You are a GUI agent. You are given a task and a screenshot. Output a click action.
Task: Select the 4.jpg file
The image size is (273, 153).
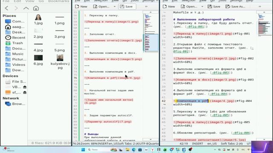click(x=38, y=47)
